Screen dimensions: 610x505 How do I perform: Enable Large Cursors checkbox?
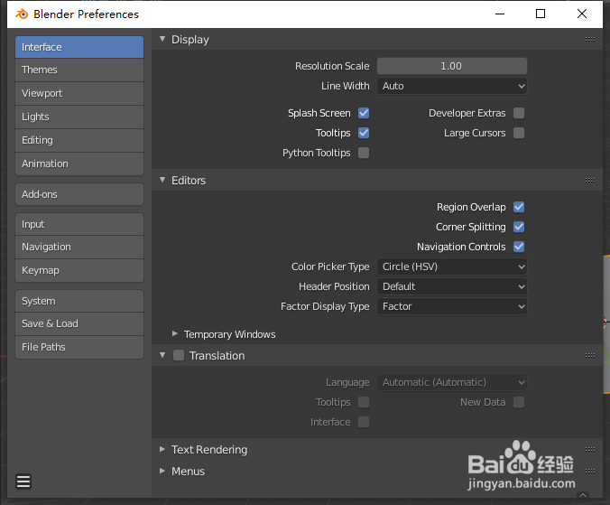point(519,133)
